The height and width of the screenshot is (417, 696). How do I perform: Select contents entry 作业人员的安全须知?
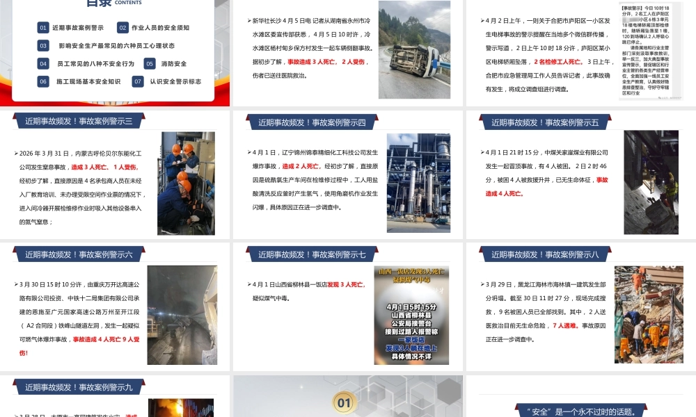(x=160, y=28)
